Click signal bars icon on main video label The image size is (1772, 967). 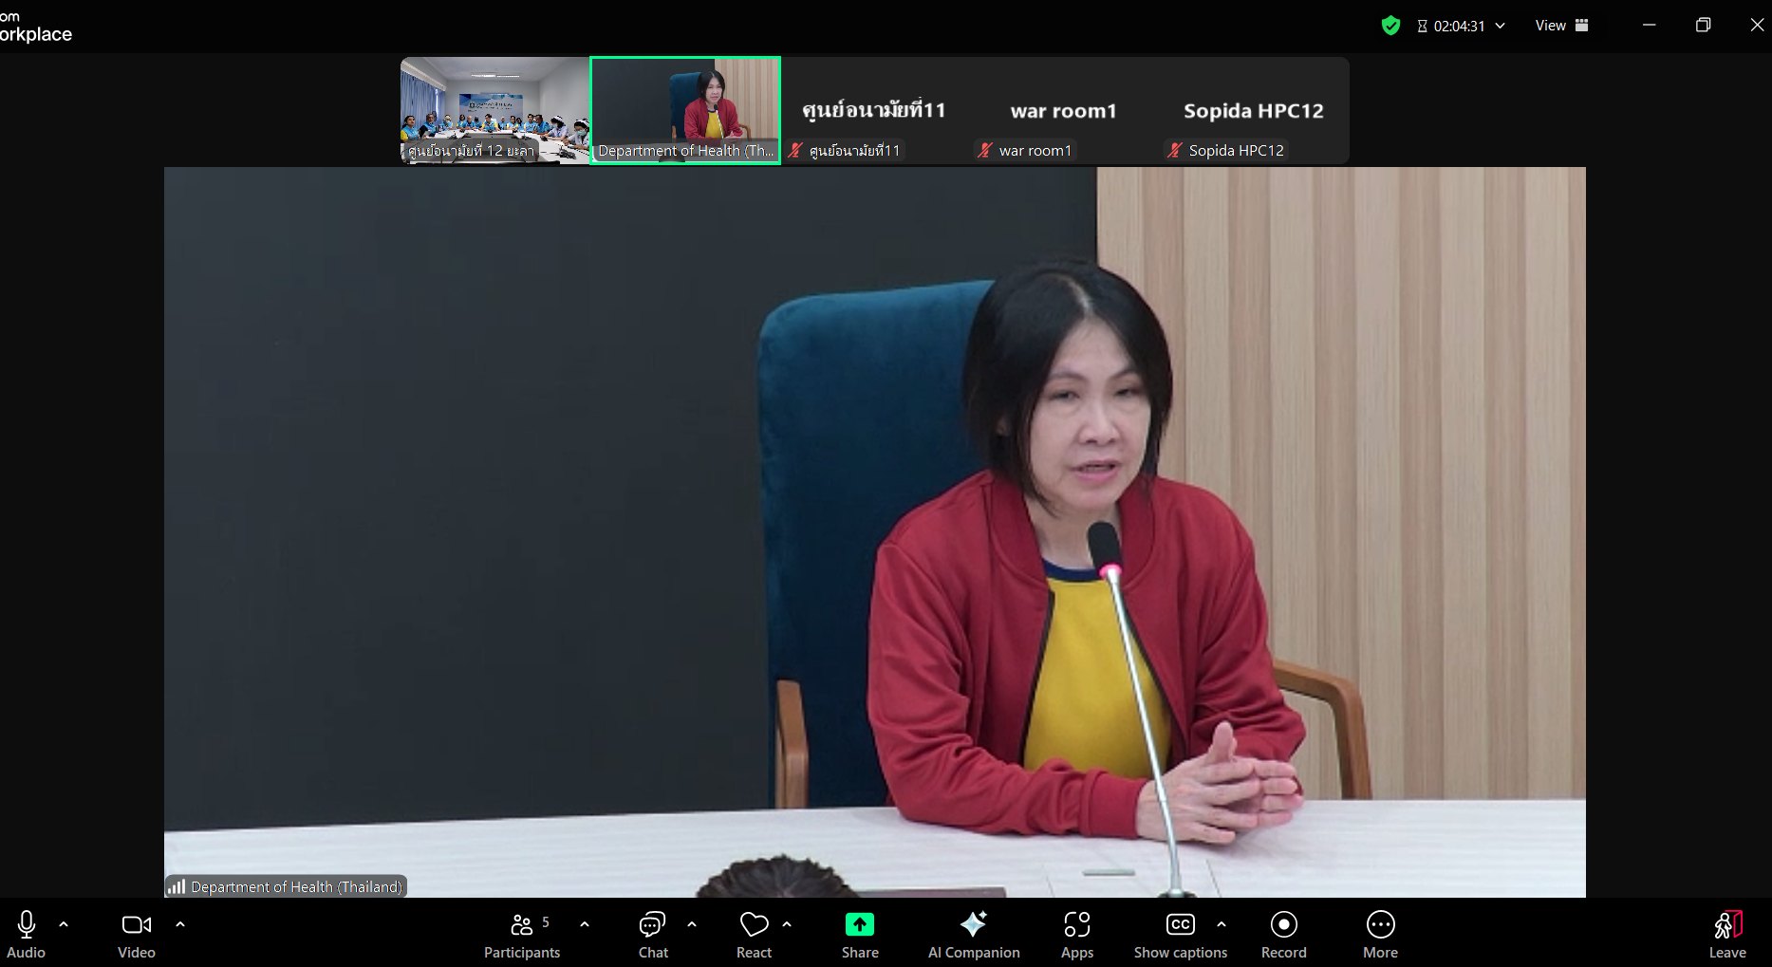[x=177, y=887]
